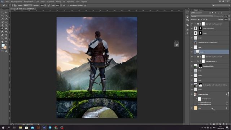The height and width of the screenshot is (130, 231).
Task: Hide the first Галерея фильтров smart filter
Action: click(199, 102)
